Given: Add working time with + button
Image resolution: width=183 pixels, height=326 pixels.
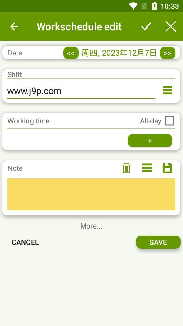Looking at the screenshot, I should pyautogui.click(x=150, y=141).
